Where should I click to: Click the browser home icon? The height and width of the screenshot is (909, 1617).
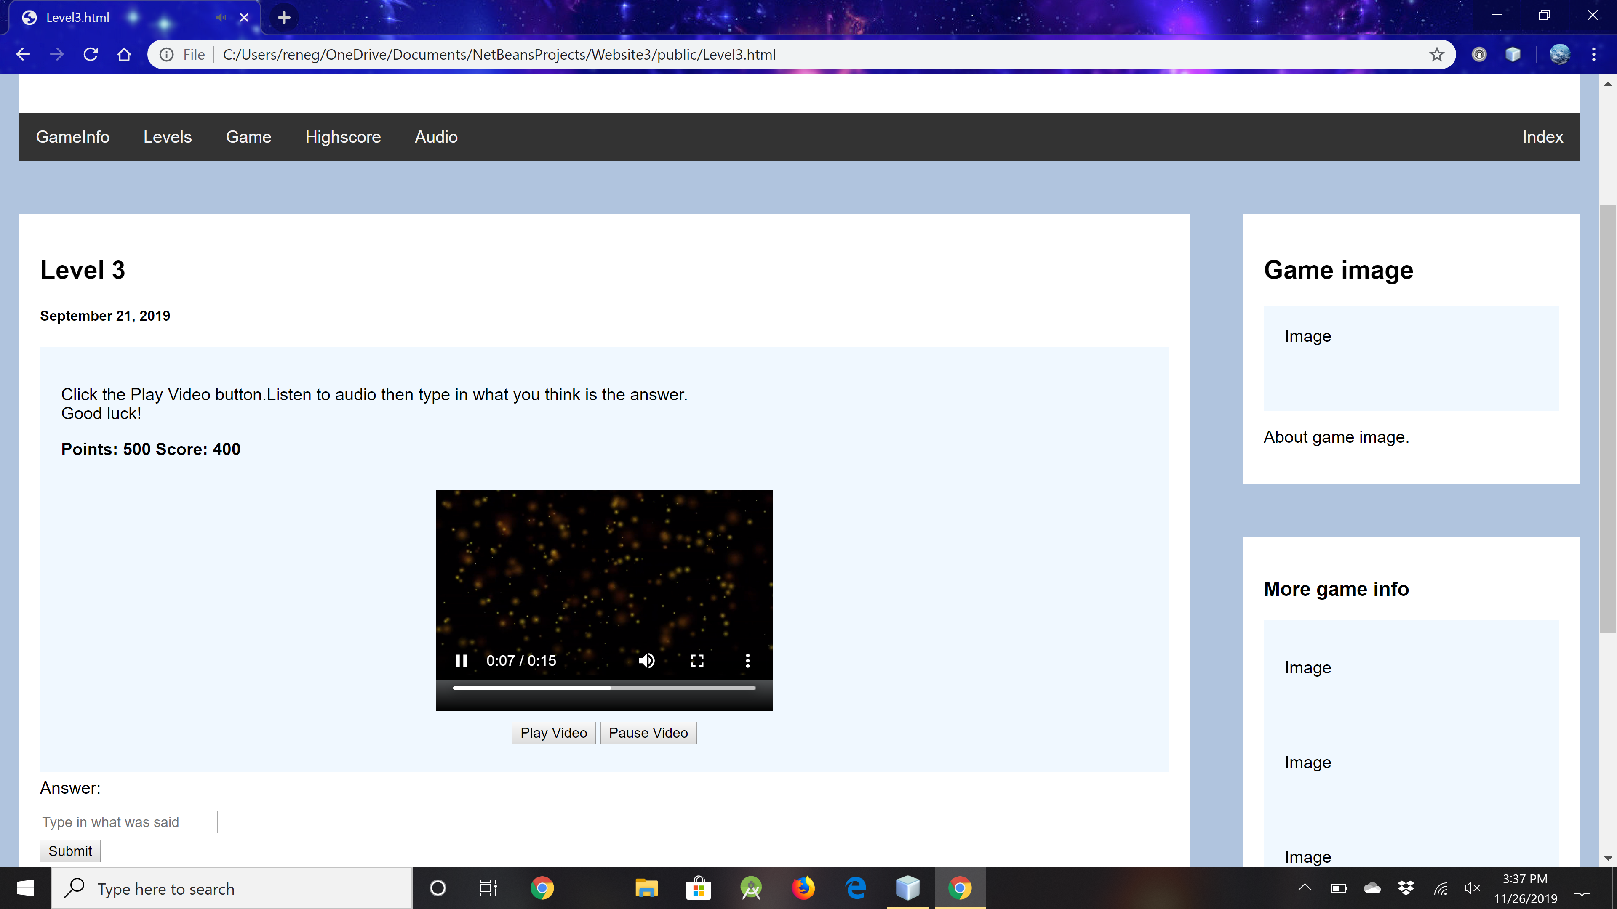tap(124, 55)
